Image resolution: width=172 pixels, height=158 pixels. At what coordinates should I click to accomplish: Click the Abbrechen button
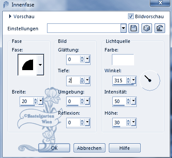(89, 148)
